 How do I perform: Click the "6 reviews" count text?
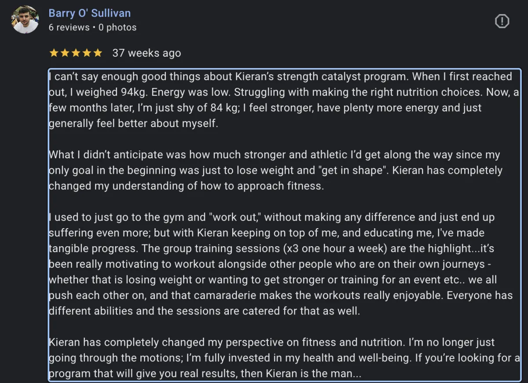coord(69,27)
